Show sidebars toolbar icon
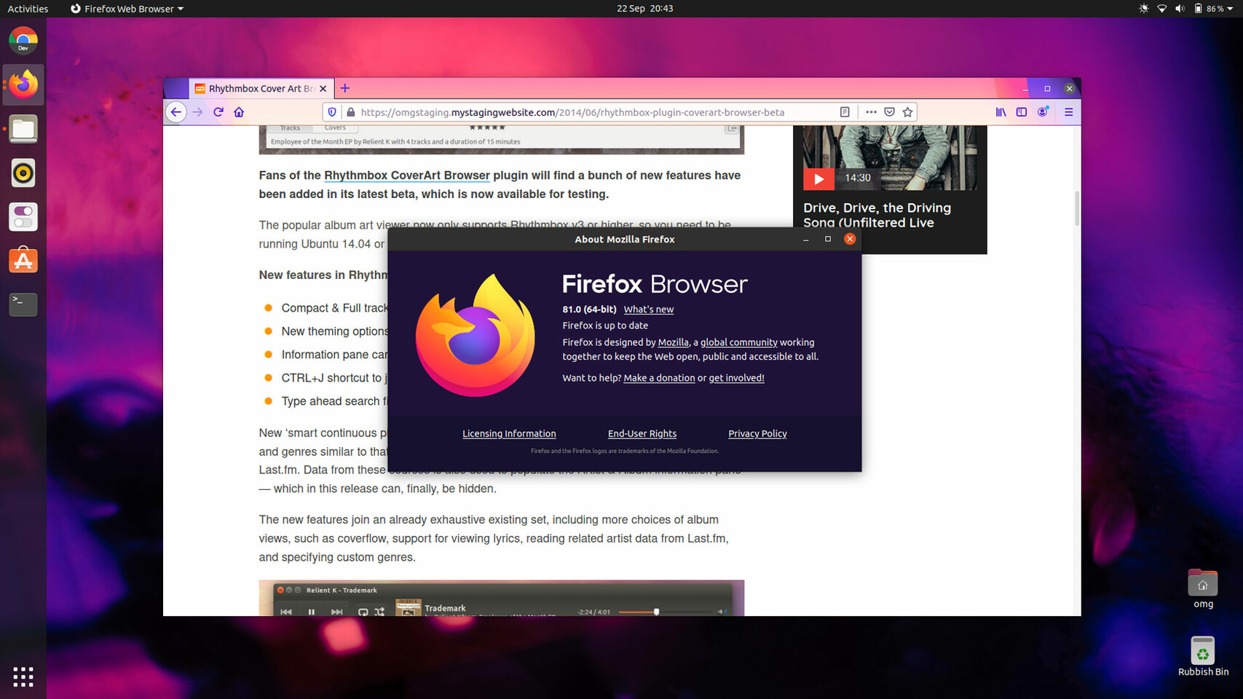The height and width of the screenshot is (699, 1243). click(x=1022, y=112)
